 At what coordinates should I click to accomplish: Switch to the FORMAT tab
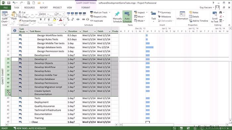[86, 8]
